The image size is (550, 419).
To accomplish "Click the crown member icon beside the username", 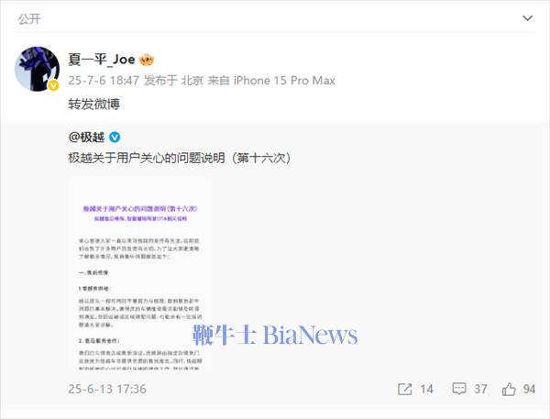I will click(147, 60).
